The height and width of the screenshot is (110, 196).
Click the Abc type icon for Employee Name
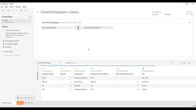[43, 69]
